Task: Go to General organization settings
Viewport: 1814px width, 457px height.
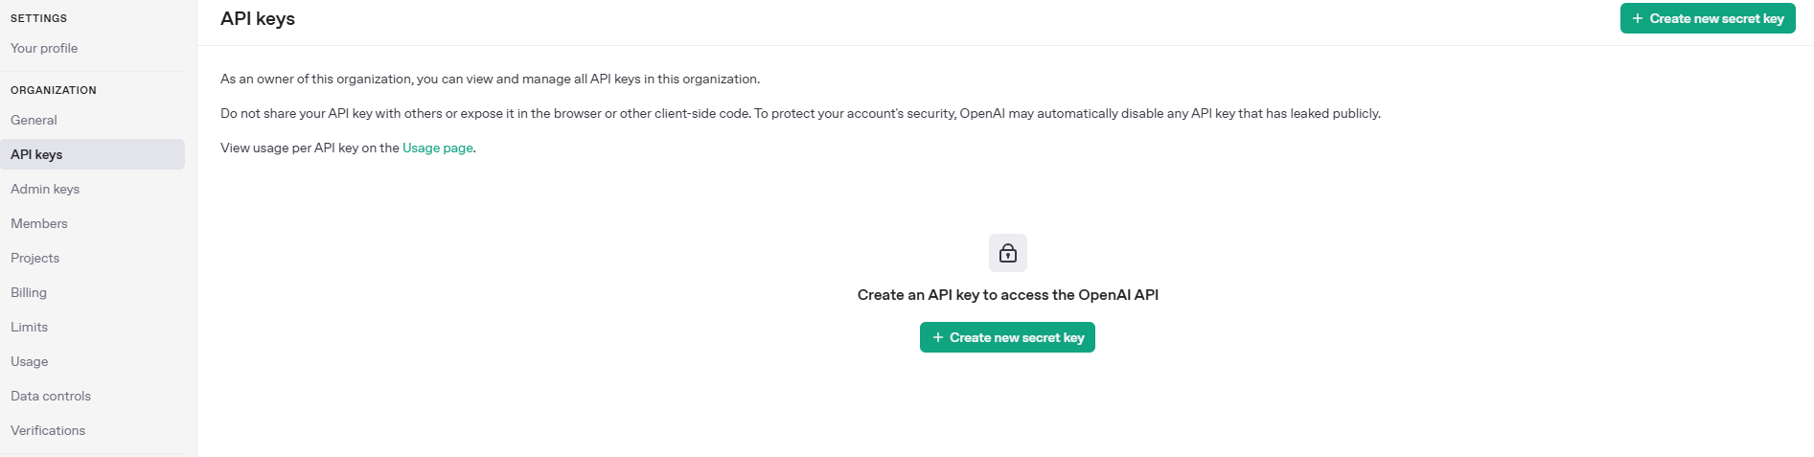Action: point(34,120)
